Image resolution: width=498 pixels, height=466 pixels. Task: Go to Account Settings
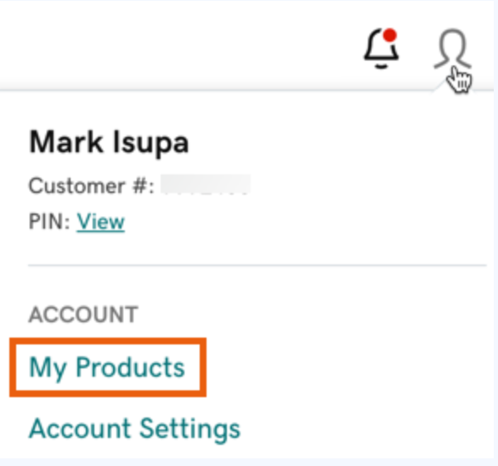coord(134,429)
